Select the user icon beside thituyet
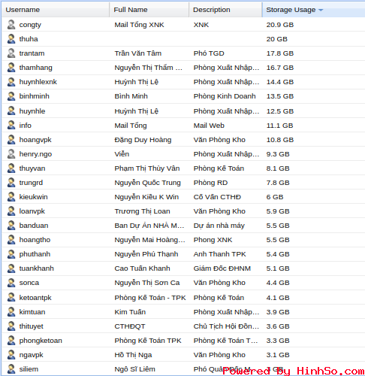365x376 pixels. (x=11, y=326)
